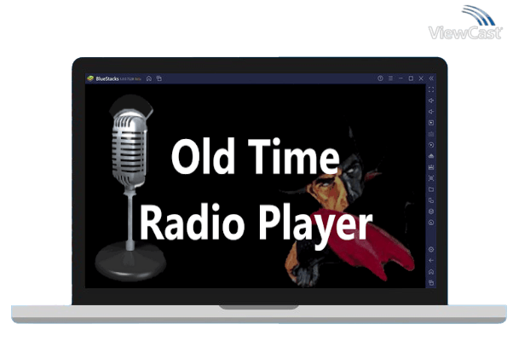Show recent apps using bottom sidebar icon

pyautogui.click(x=431, y=282)
